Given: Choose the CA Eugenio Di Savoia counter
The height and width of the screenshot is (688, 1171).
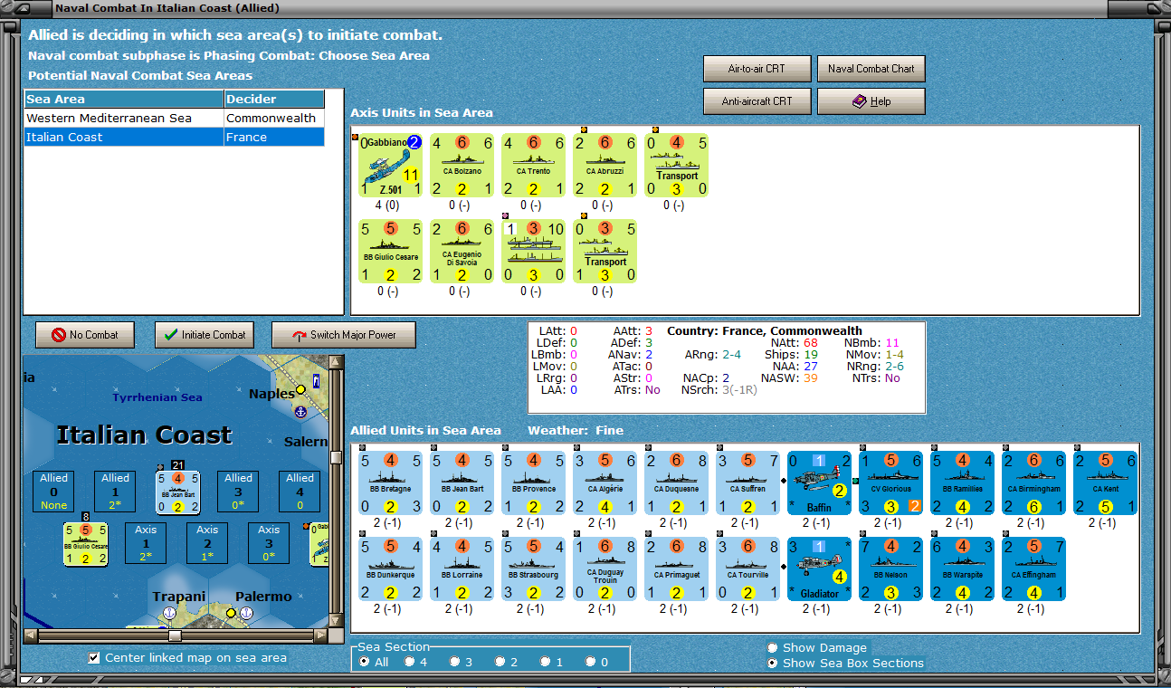Looking at the screenshot, I should pos(462,251).
